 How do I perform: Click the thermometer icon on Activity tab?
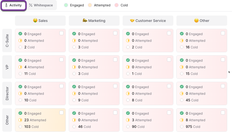coord(6,5)
